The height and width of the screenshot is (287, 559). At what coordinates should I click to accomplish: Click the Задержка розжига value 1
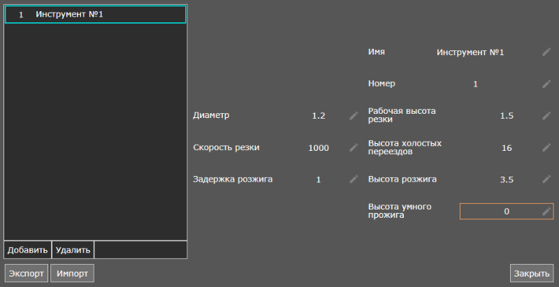(319, 179)
